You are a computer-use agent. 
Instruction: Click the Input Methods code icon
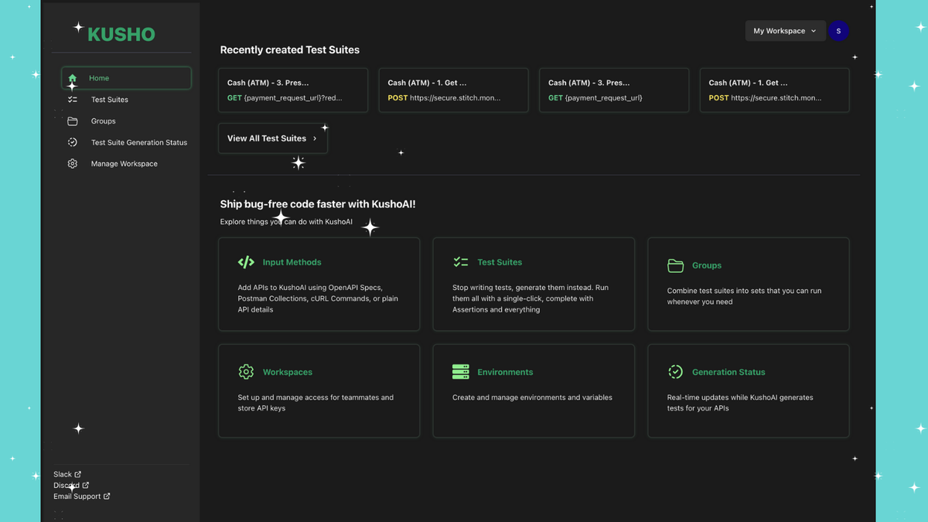246,262
